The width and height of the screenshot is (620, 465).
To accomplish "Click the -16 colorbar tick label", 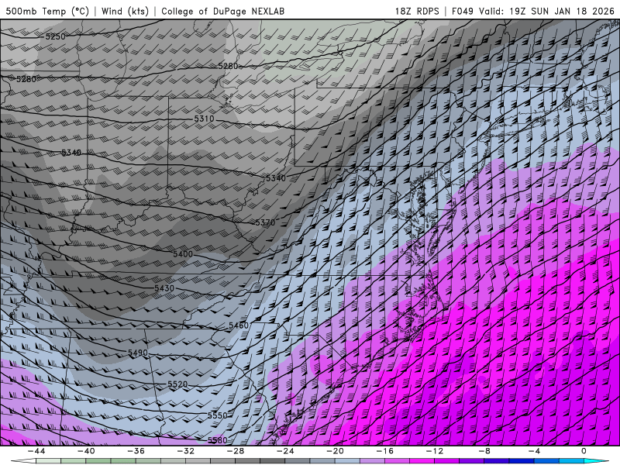I will point(385,451).
